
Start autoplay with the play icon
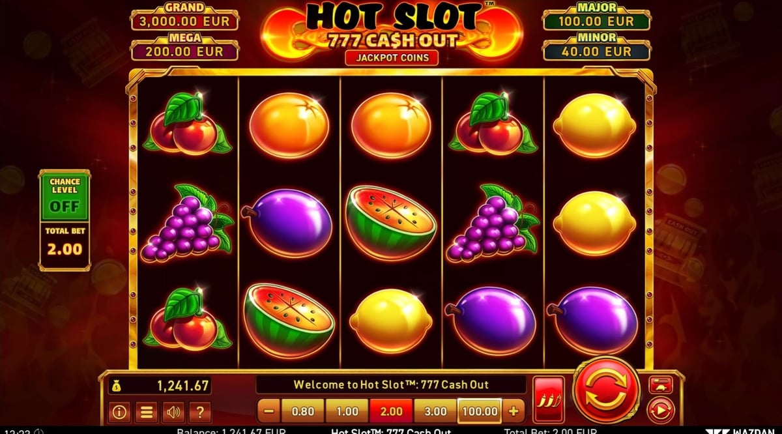click(659, 412)
